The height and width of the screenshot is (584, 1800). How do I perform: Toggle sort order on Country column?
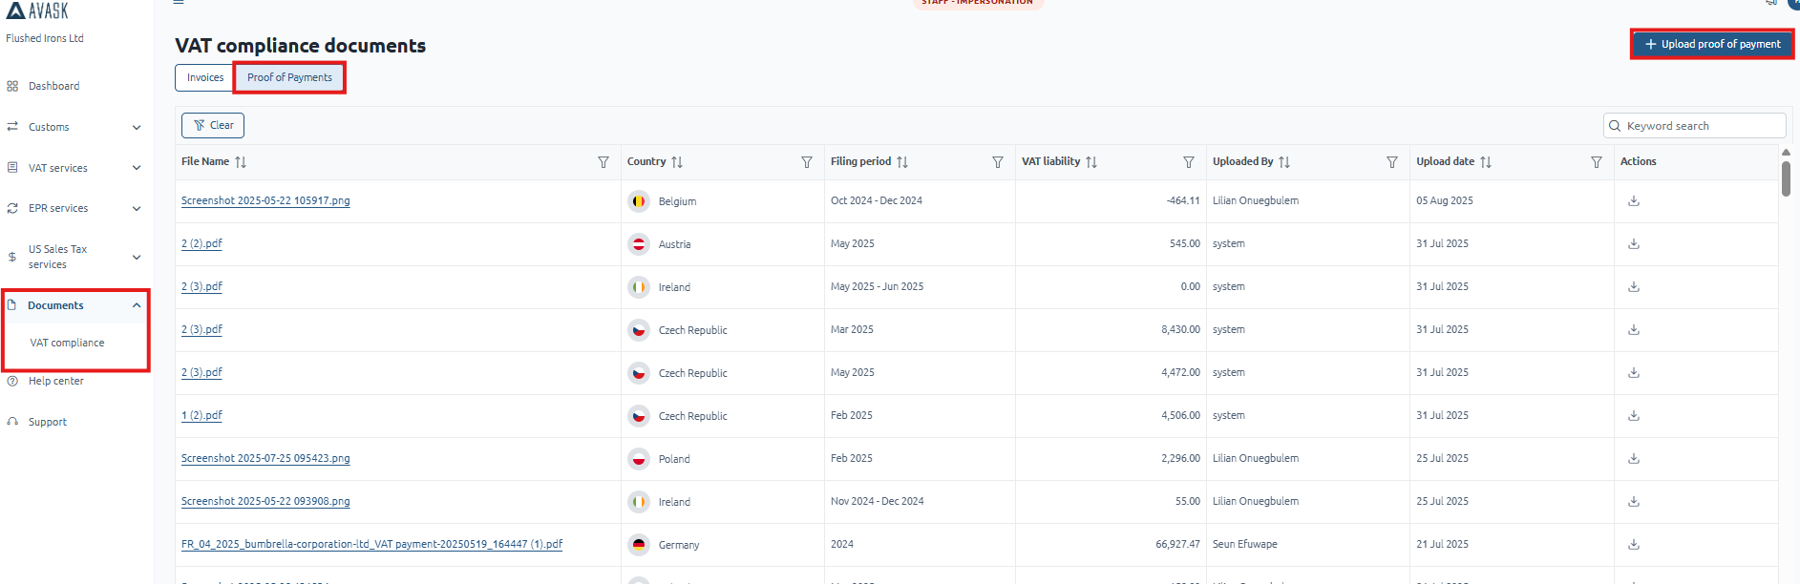[676, 162]
